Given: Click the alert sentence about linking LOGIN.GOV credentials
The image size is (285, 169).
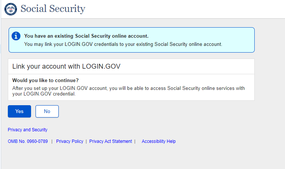Looking at the screenshot, I should [123, 44].
